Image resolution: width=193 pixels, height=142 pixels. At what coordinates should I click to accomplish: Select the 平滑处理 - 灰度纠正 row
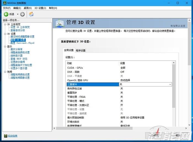tap(119, 105)
